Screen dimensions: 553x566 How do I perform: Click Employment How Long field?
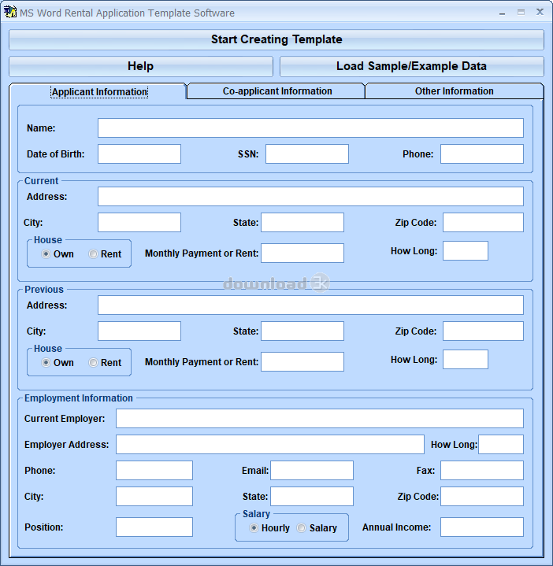coord(501,444)
